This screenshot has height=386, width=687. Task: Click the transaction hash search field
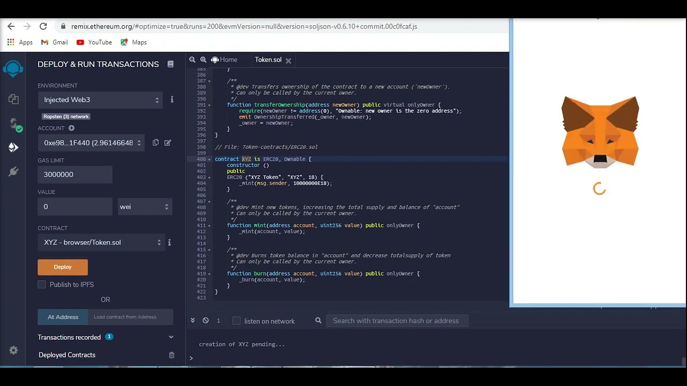tap(397, 321)
